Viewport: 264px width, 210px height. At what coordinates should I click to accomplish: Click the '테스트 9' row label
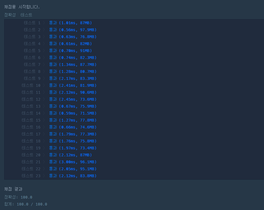tap(32, 78)
